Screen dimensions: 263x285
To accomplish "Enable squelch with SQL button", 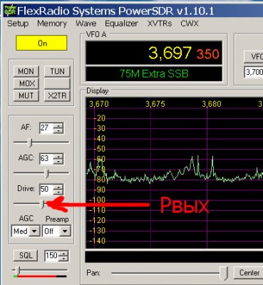I will coord(26,256).
